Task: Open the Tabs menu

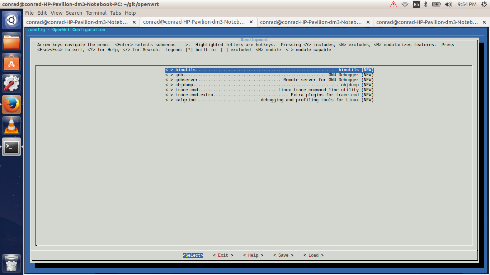Action: pyautogui.click(x=116, y=13)
